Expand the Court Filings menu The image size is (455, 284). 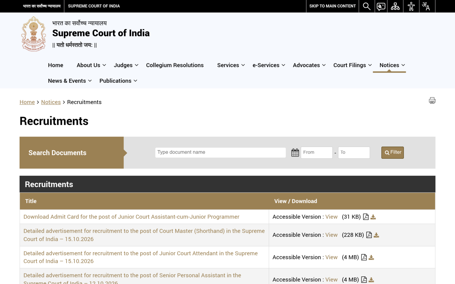352,65
